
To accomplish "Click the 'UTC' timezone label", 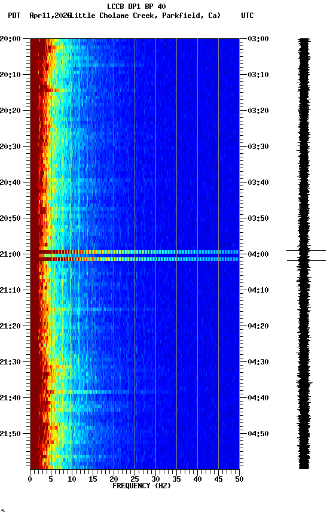I will [x=247, y=16].
